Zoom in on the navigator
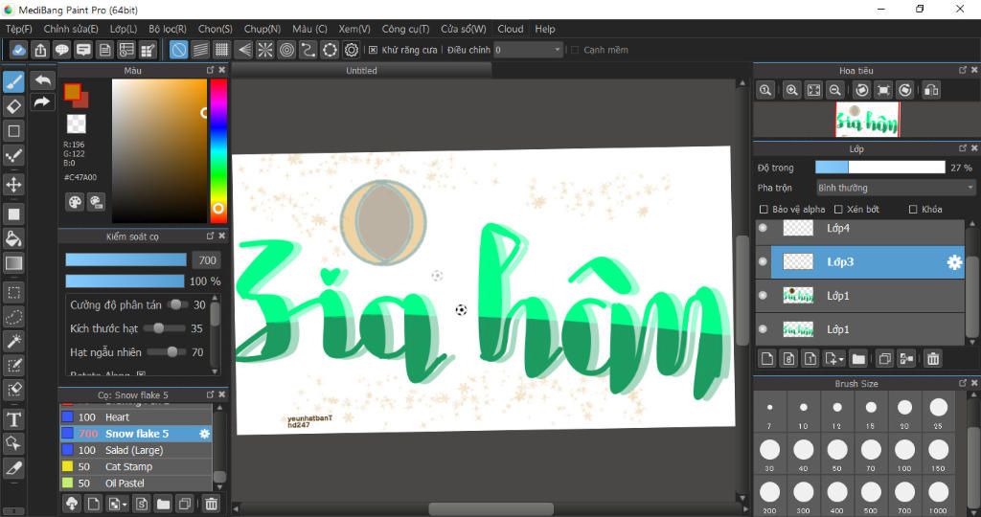This screenshot has height=517, width=981. point(792,91)
